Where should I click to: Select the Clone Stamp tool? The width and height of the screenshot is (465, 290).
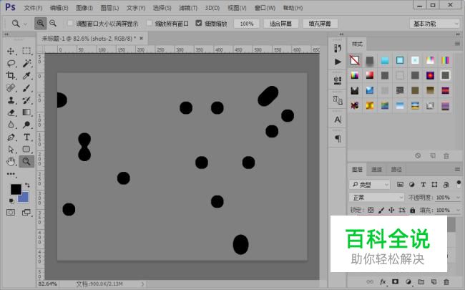[x=11, y=100]
